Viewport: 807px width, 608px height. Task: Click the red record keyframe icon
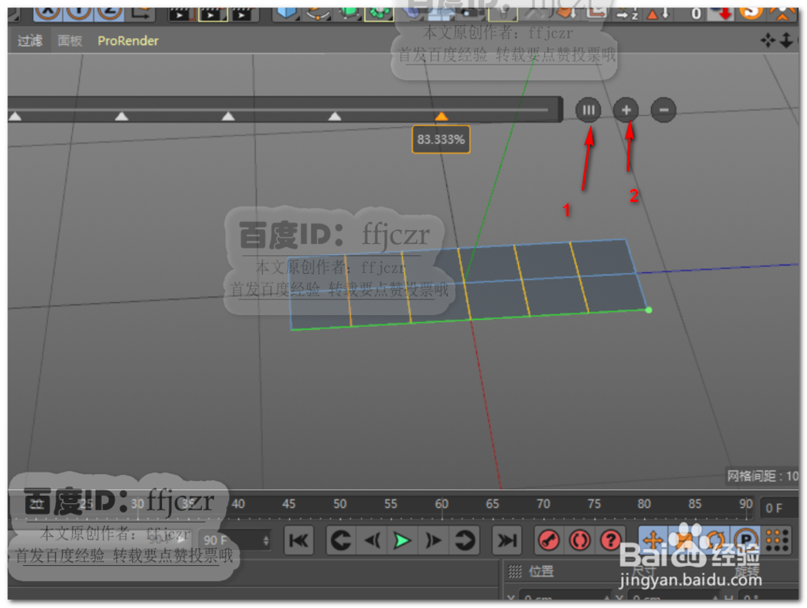click(549, 540)
